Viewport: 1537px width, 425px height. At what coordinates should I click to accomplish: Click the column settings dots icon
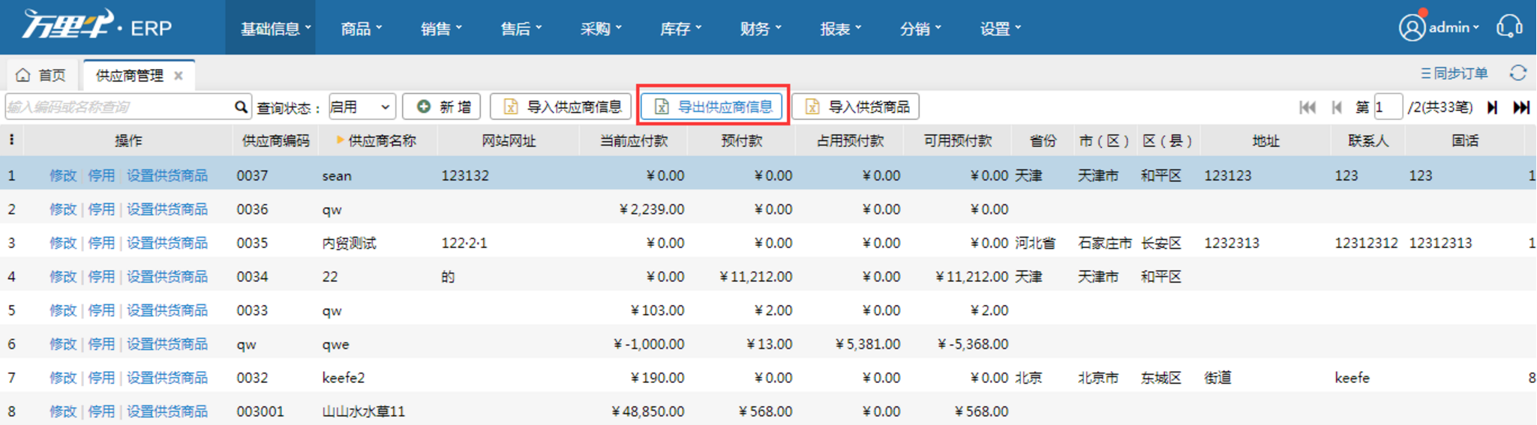tap(11, 139)
